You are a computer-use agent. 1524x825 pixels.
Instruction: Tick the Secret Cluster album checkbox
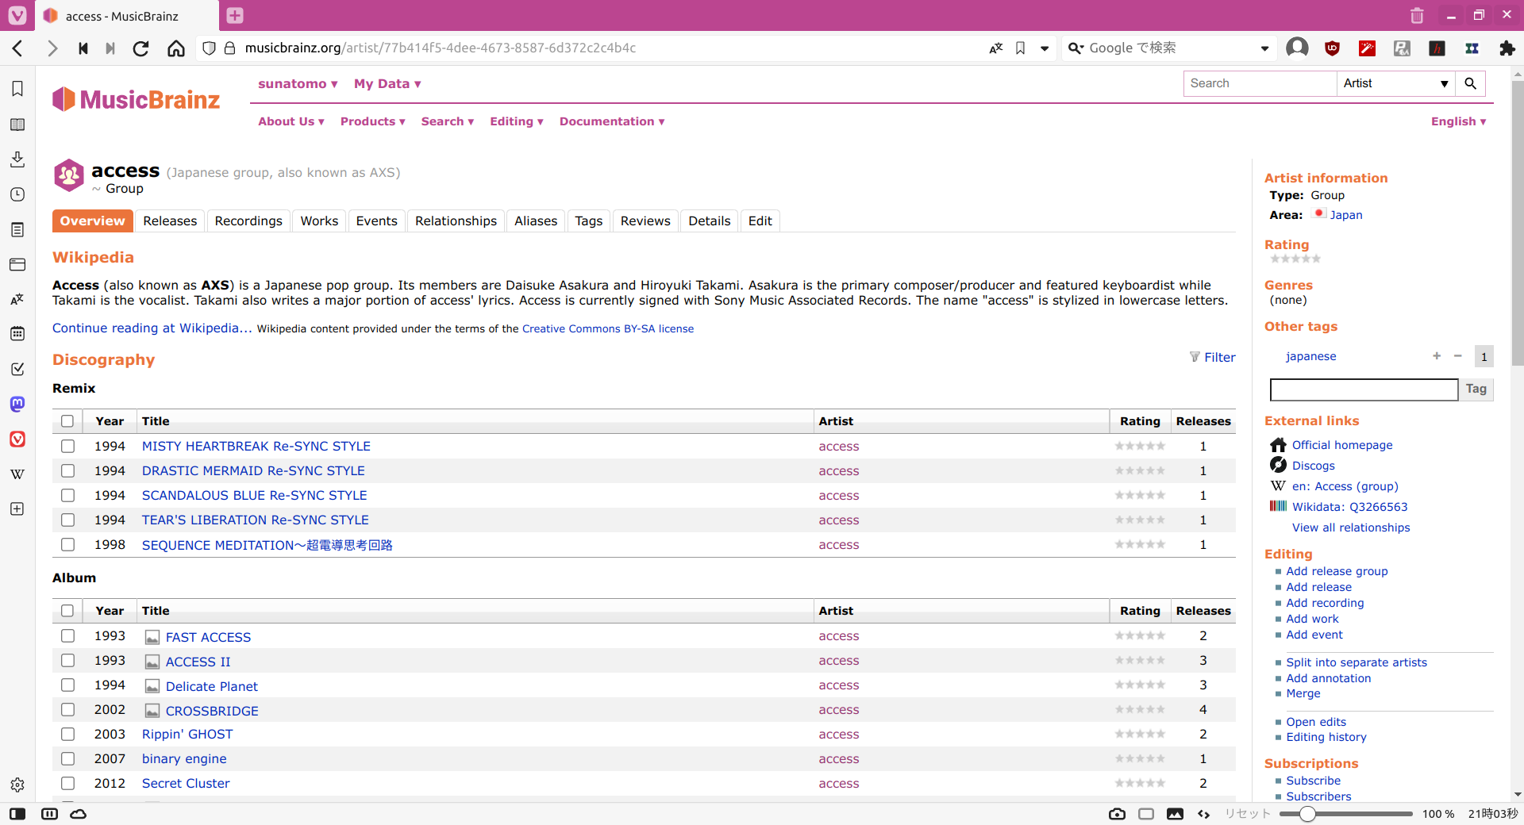(68, 784)
